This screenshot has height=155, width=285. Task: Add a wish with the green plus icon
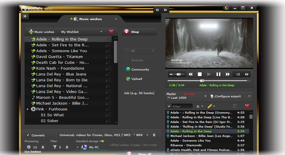click(x=31, y=32)
